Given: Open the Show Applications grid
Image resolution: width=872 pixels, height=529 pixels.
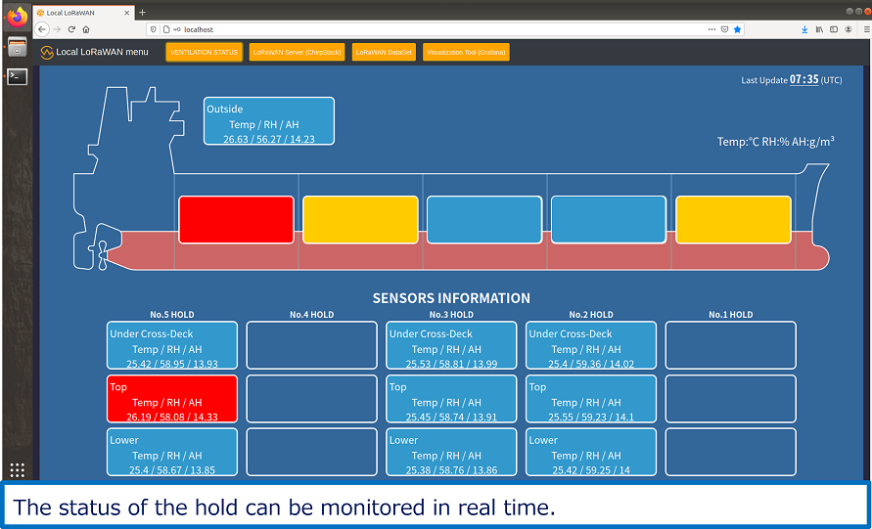Looking at the screenshot, I should tap(17, 470).
